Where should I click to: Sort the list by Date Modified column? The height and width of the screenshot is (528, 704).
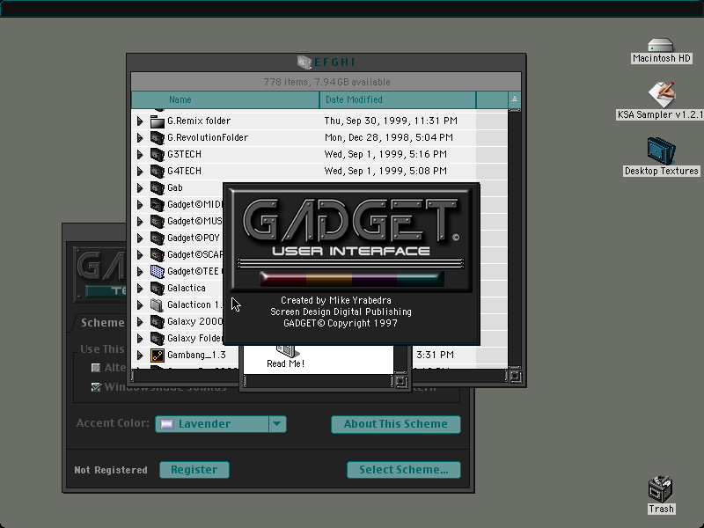point(398,99)
